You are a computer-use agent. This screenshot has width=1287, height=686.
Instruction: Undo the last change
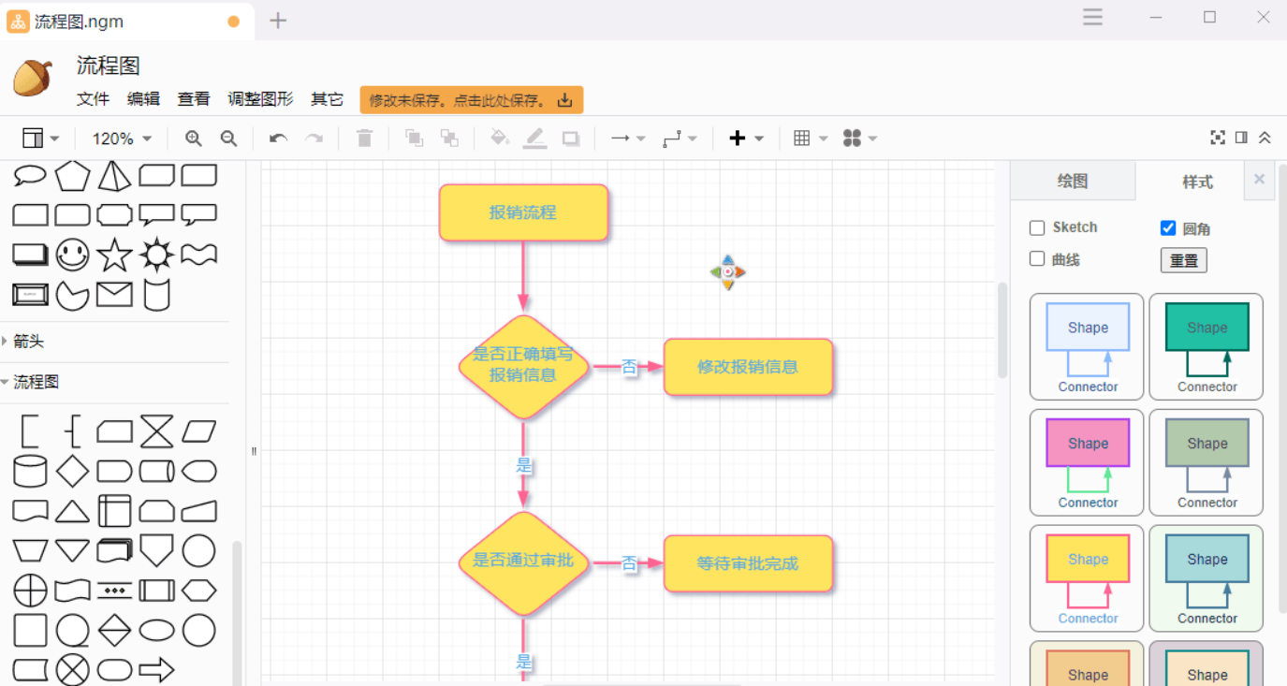[278, 139]
